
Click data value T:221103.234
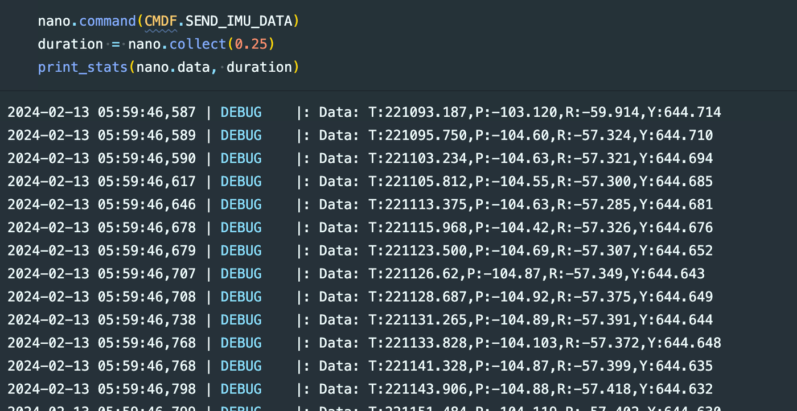tap(418, 158)
